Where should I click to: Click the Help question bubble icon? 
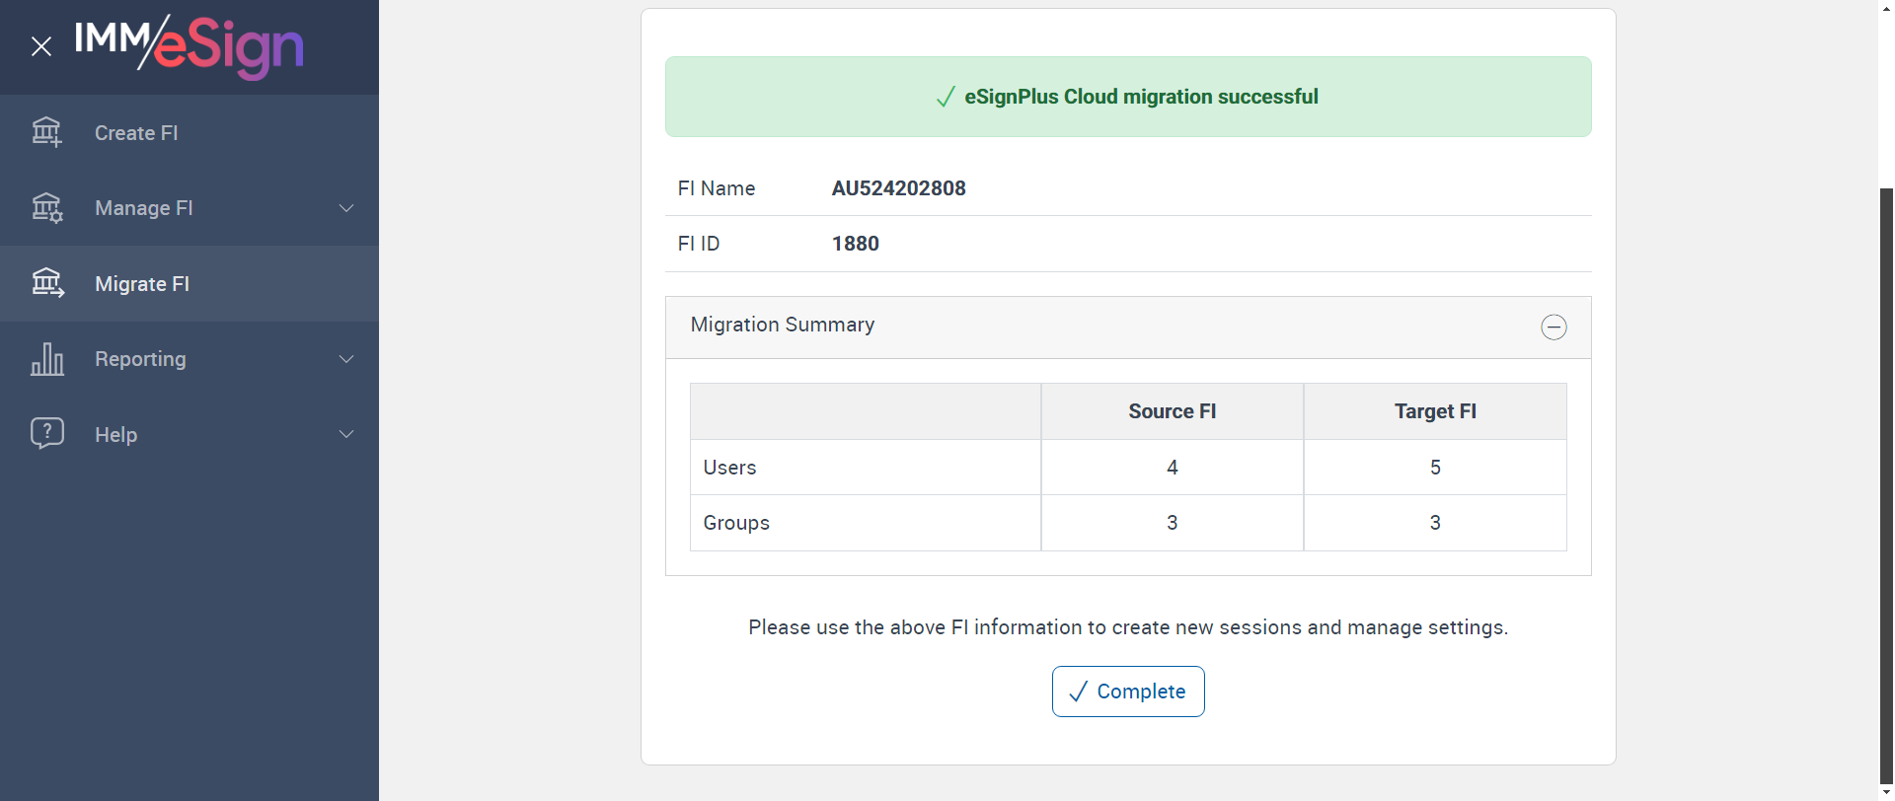(46, 433)
